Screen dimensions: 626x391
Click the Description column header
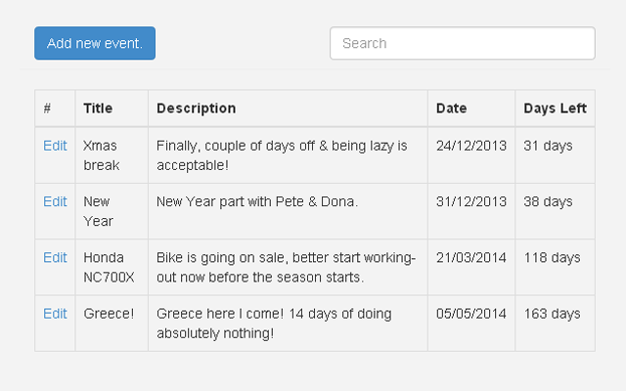196,109
